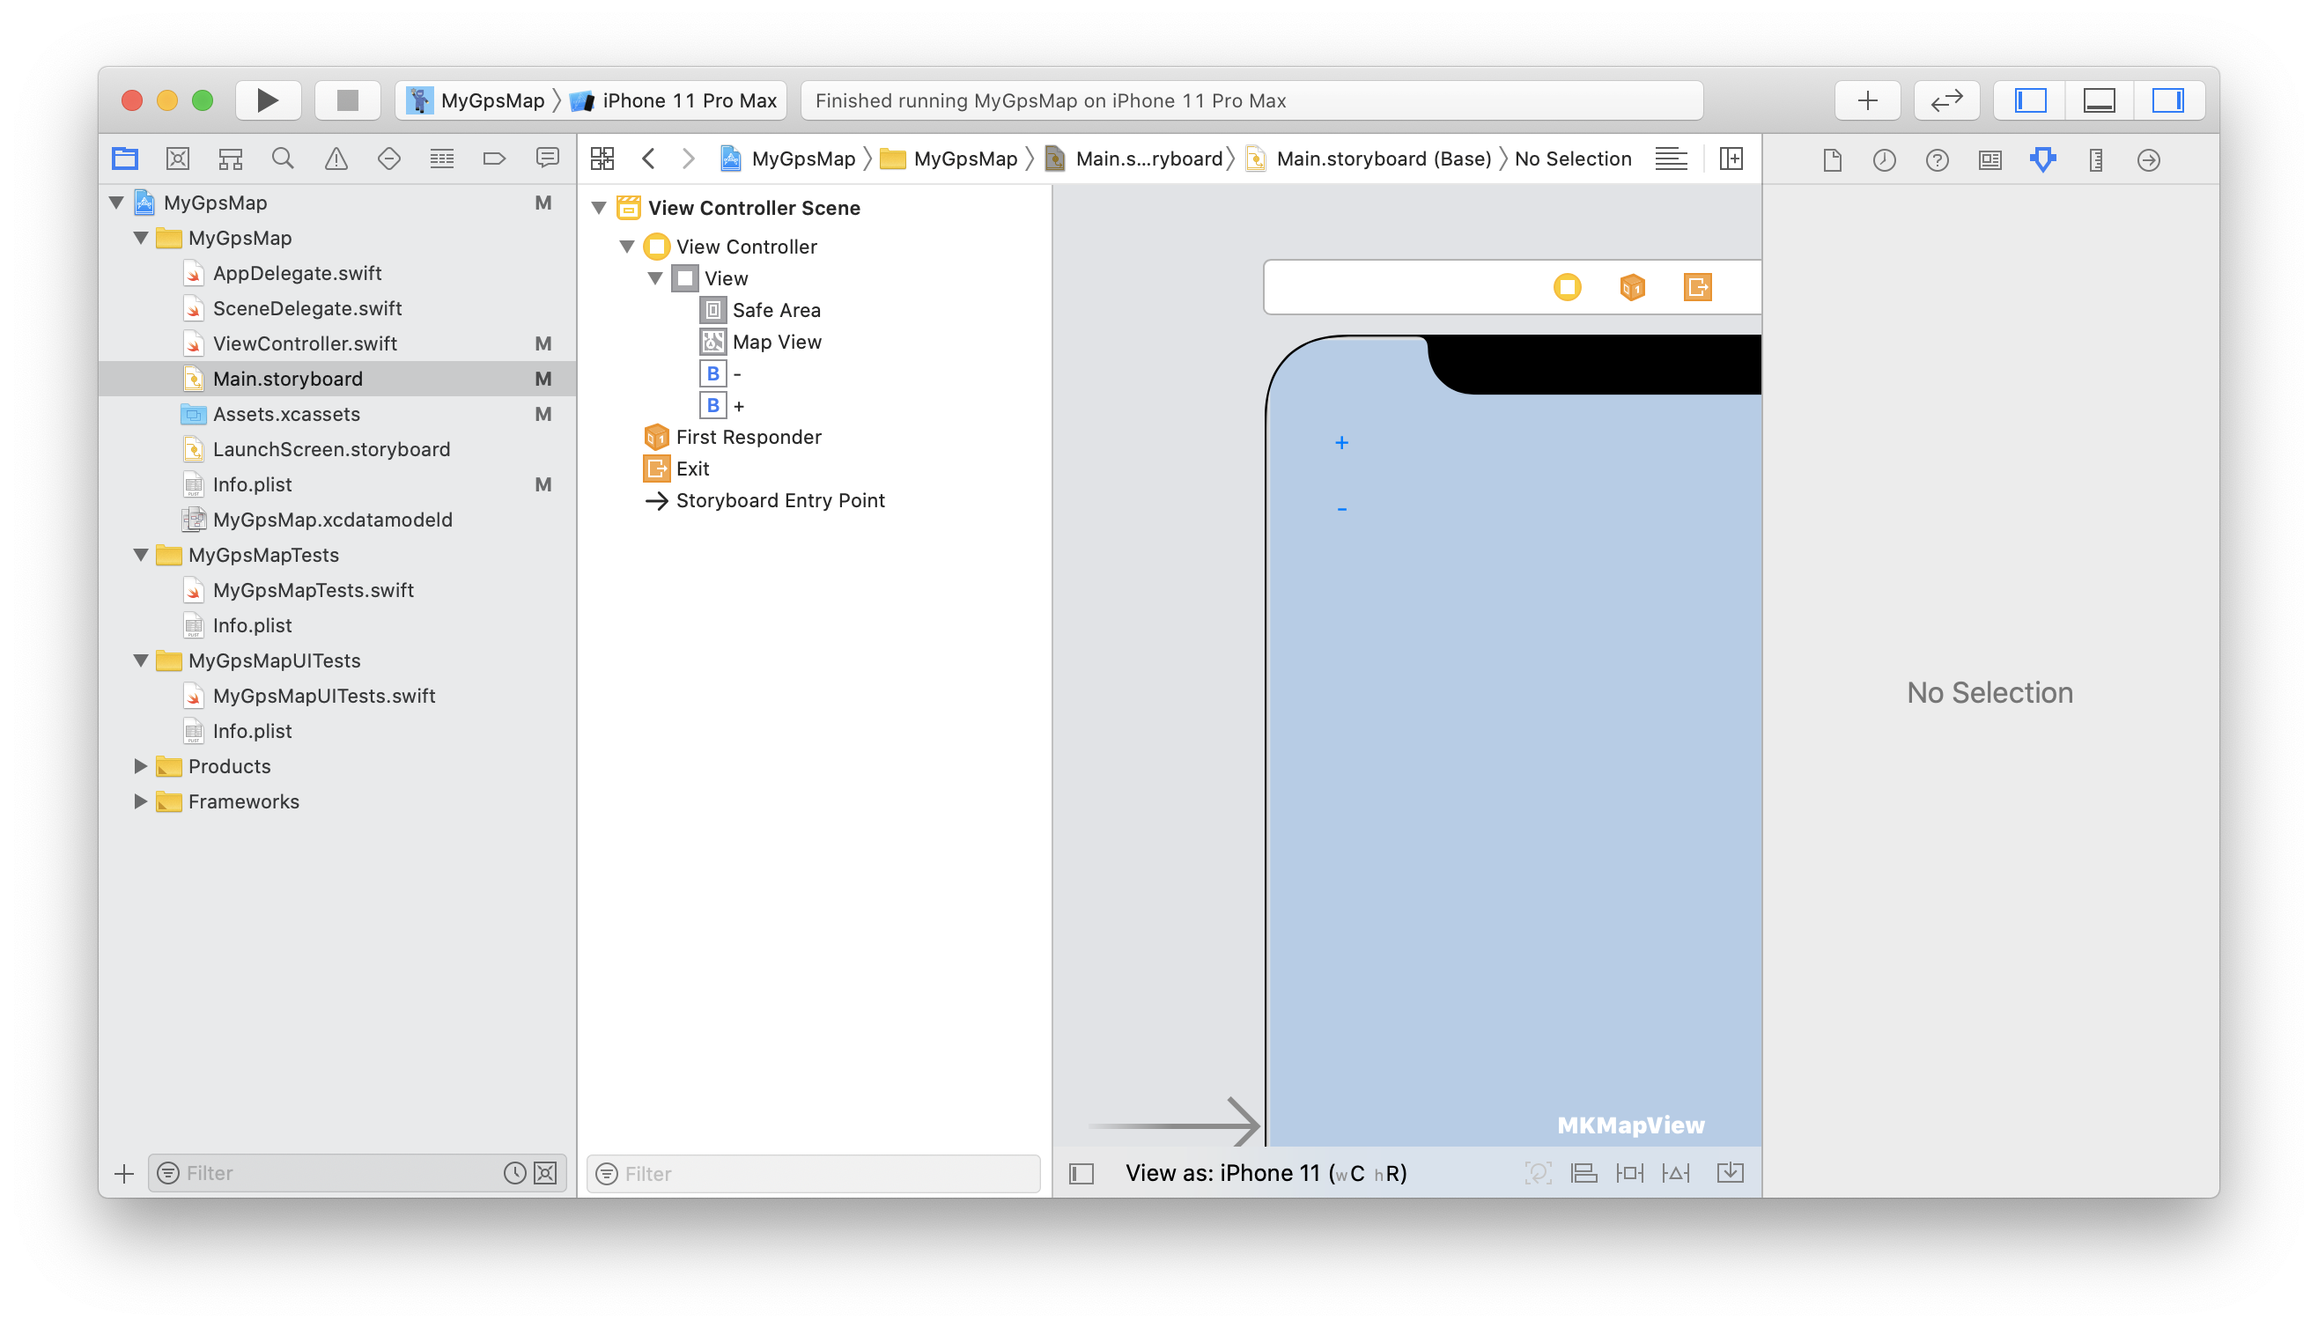This screenshot has height=1328, width=2318.
Task: Collapse the View outline item
Action: coord(655,278)
